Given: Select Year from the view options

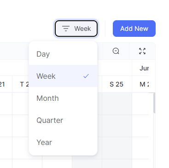Looking at the screenshot, I should (x=63, y=142).
